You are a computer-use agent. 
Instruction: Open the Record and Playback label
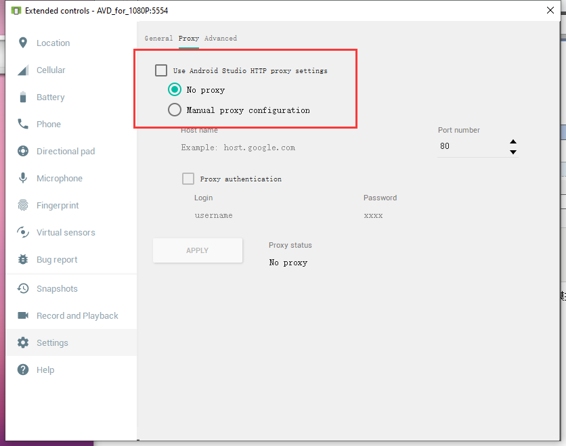point(77,316)
